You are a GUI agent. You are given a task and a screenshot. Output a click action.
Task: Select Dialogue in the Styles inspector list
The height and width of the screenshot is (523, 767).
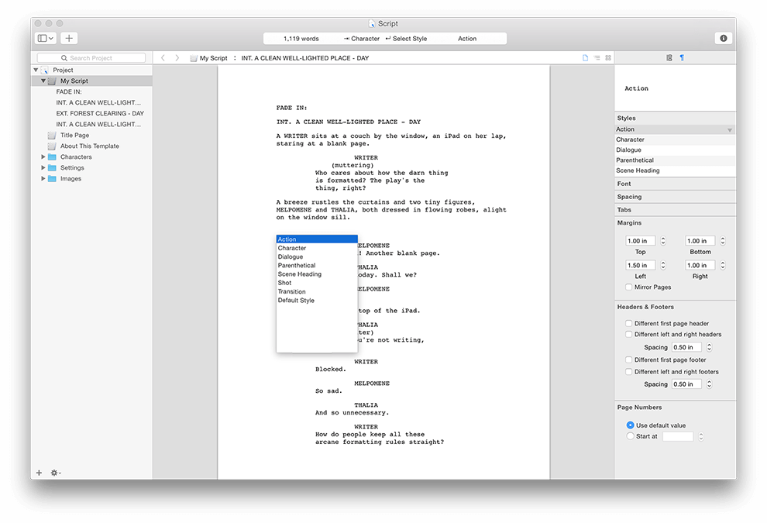point(675,150)
